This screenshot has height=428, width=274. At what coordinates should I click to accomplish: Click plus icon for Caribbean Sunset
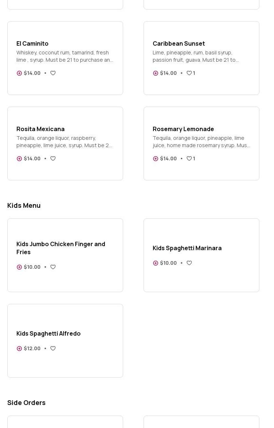[156, 73]
